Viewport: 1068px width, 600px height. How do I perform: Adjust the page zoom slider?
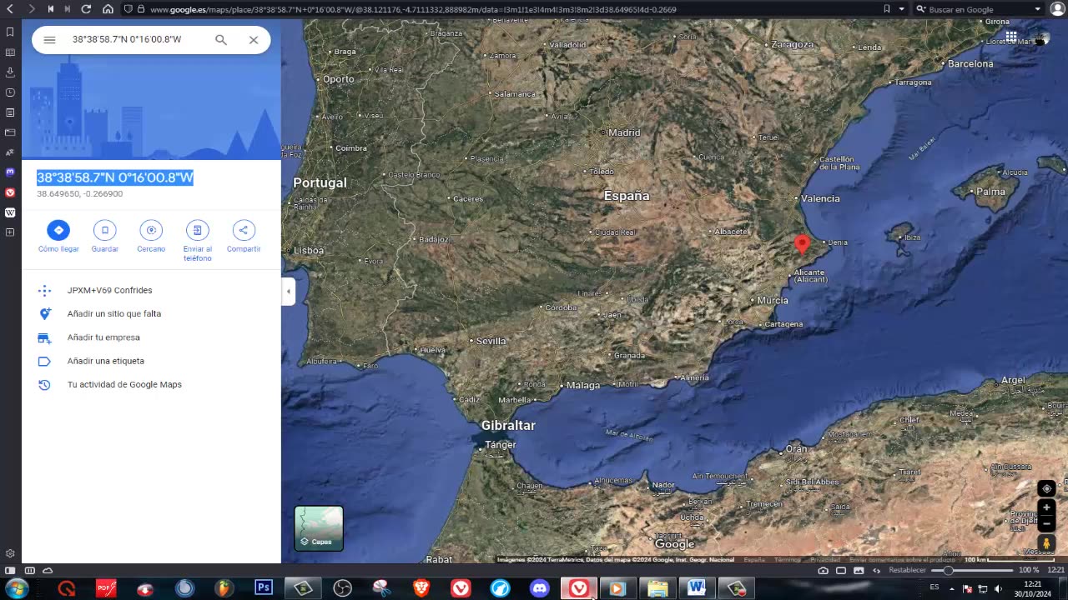tap(971, 571)
